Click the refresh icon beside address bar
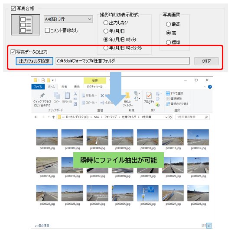 170,117
